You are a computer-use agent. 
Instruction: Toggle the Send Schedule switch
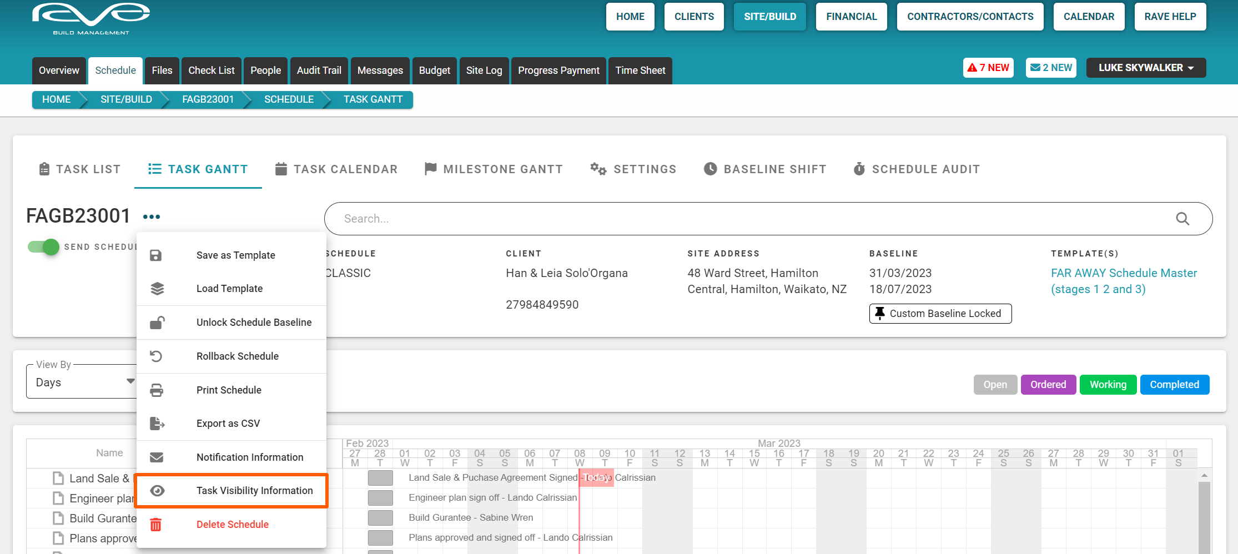[x=44, y=246]
